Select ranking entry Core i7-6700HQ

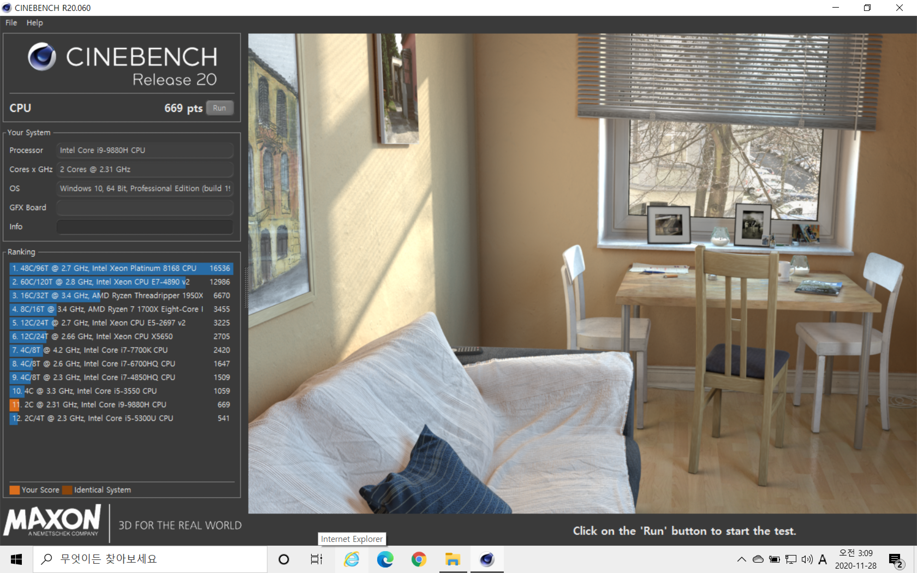(121, 364)
